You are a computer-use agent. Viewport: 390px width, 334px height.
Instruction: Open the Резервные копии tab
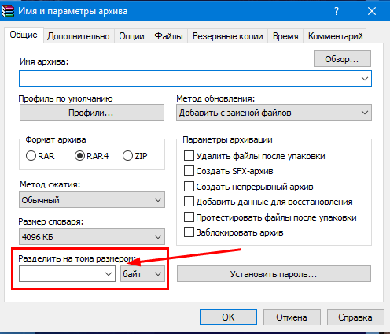point(228,36)
